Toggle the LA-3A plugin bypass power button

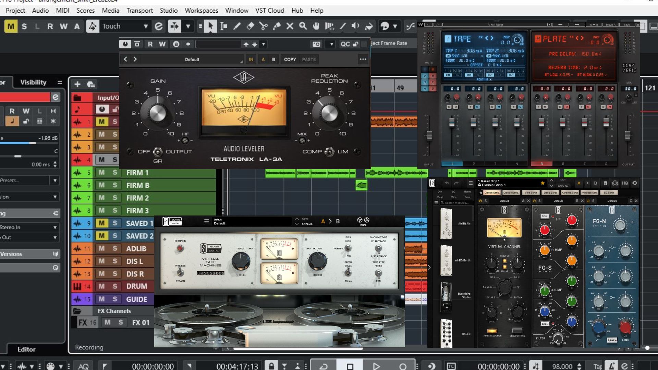click(125, 44)
